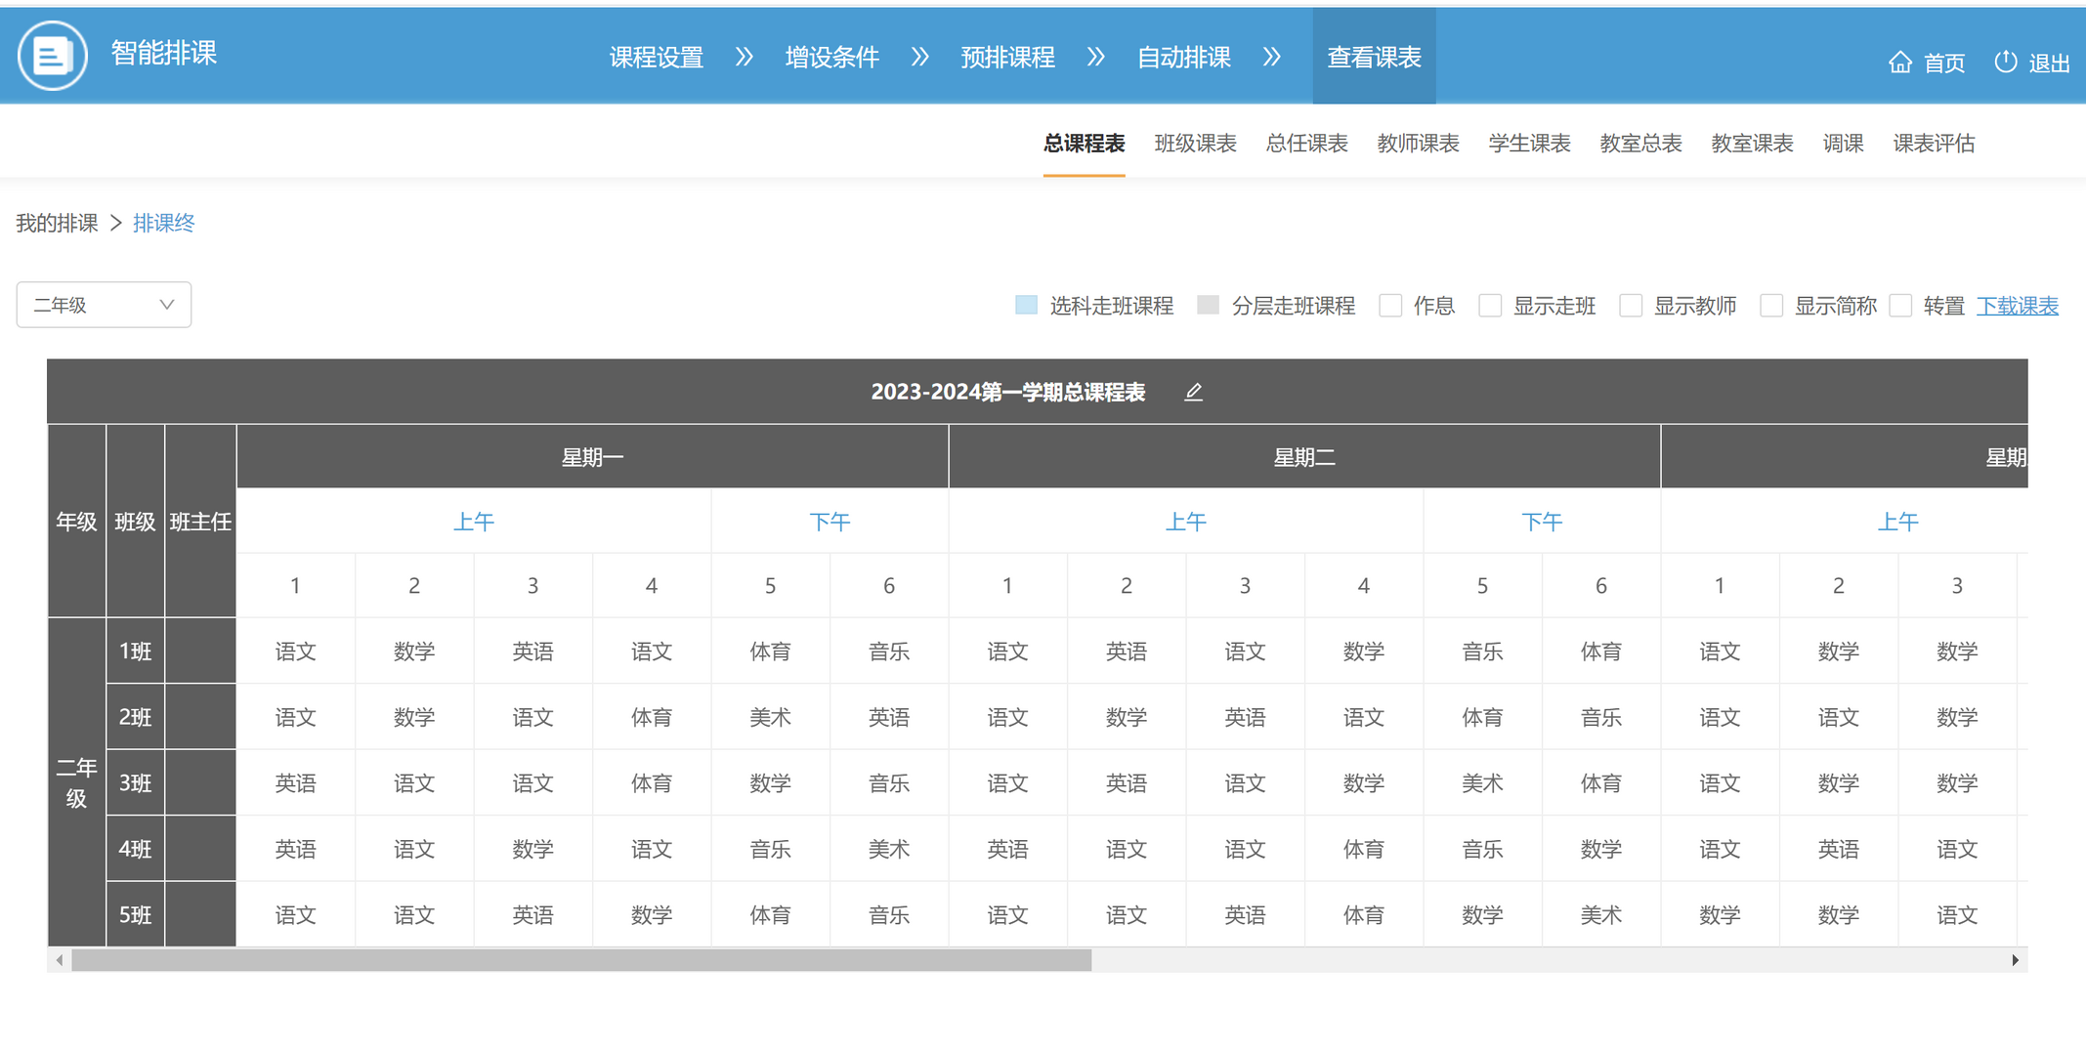
Task: Toggle the 显示教师 checkbox
Action: [1631, 306]
